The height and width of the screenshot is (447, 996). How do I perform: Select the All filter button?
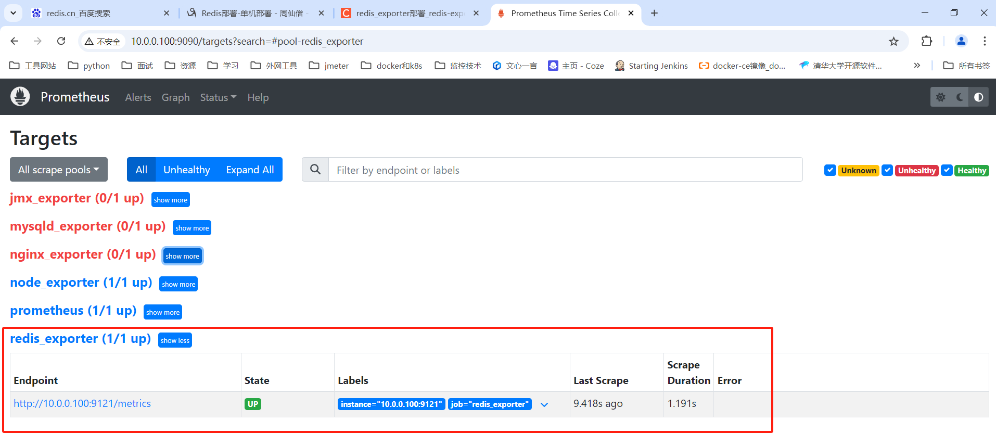click(141, 170)
